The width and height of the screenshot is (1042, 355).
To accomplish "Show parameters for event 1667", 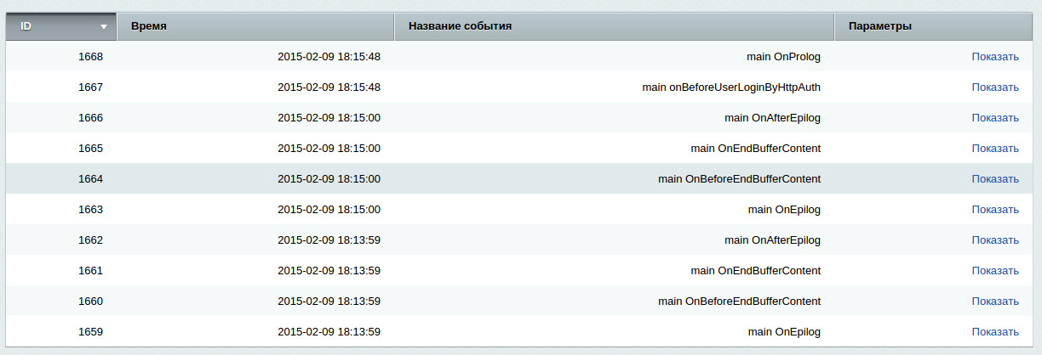I will coord(994,87).
